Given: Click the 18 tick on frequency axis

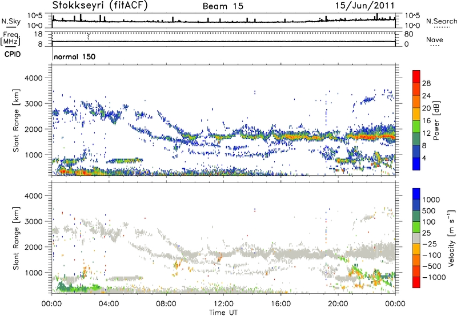Looking at the screenshot, I should [38, 34].
